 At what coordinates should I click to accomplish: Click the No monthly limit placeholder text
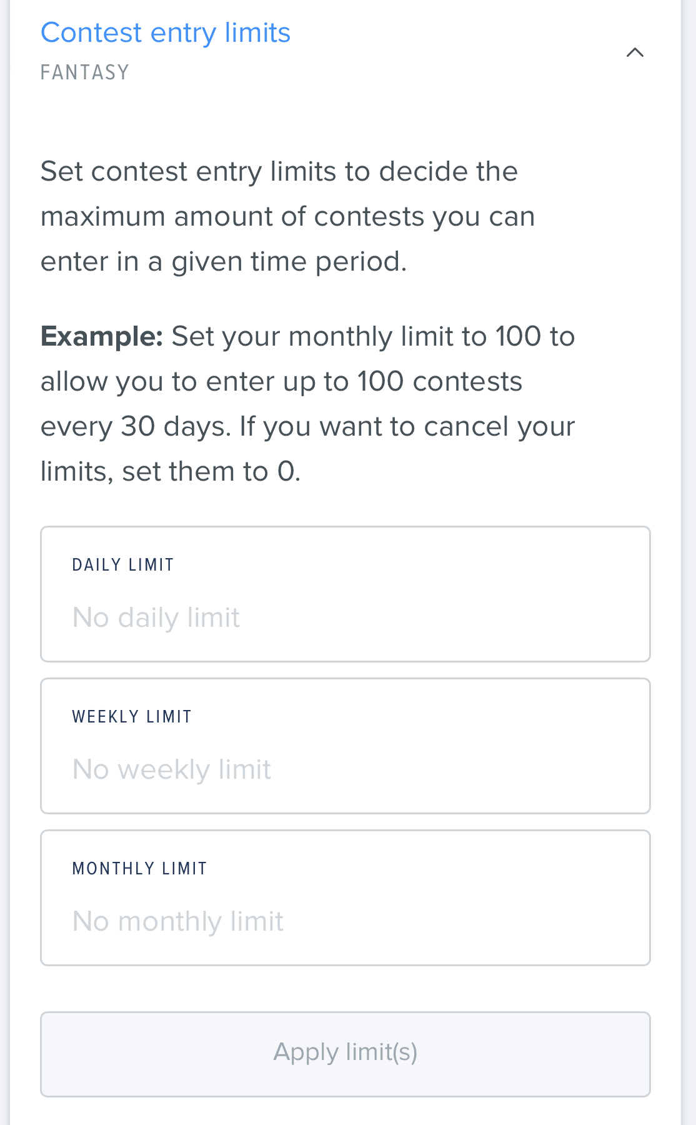tap(177, 921)
